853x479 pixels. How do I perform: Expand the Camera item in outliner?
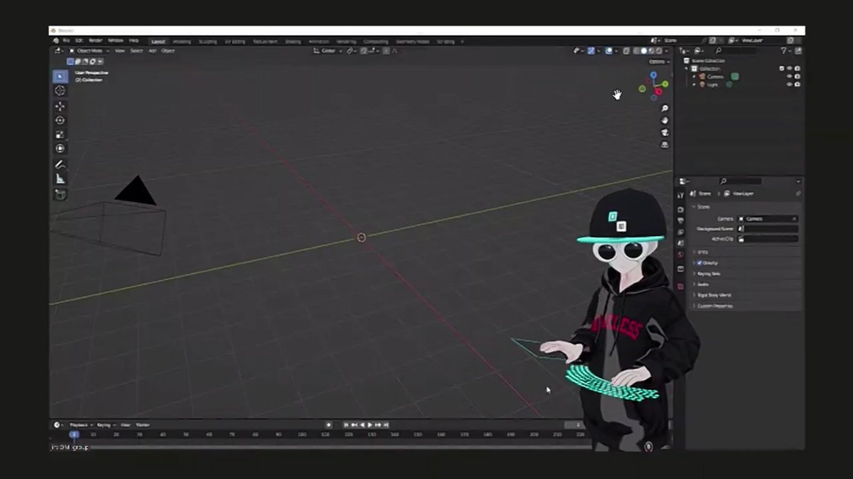(x=694, y=76)
